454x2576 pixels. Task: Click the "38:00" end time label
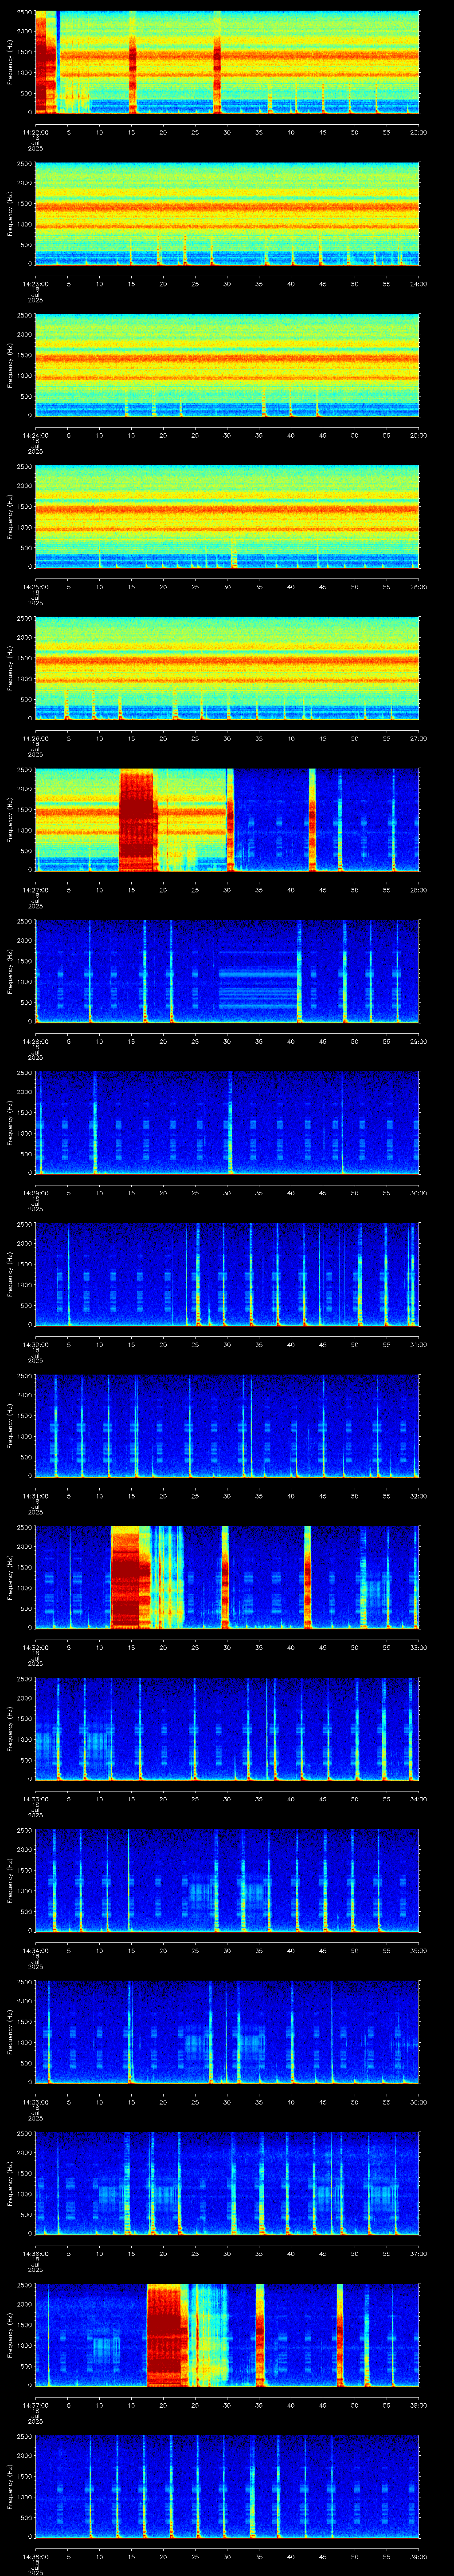tap(419, 2405)
